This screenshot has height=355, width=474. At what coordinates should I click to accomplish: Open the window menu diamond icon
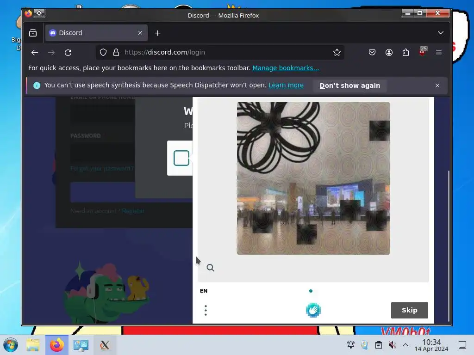click(39, 13)
